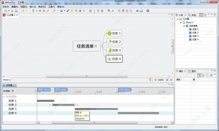Select the Sheet 1 tab at bottom

coord(7,80)
